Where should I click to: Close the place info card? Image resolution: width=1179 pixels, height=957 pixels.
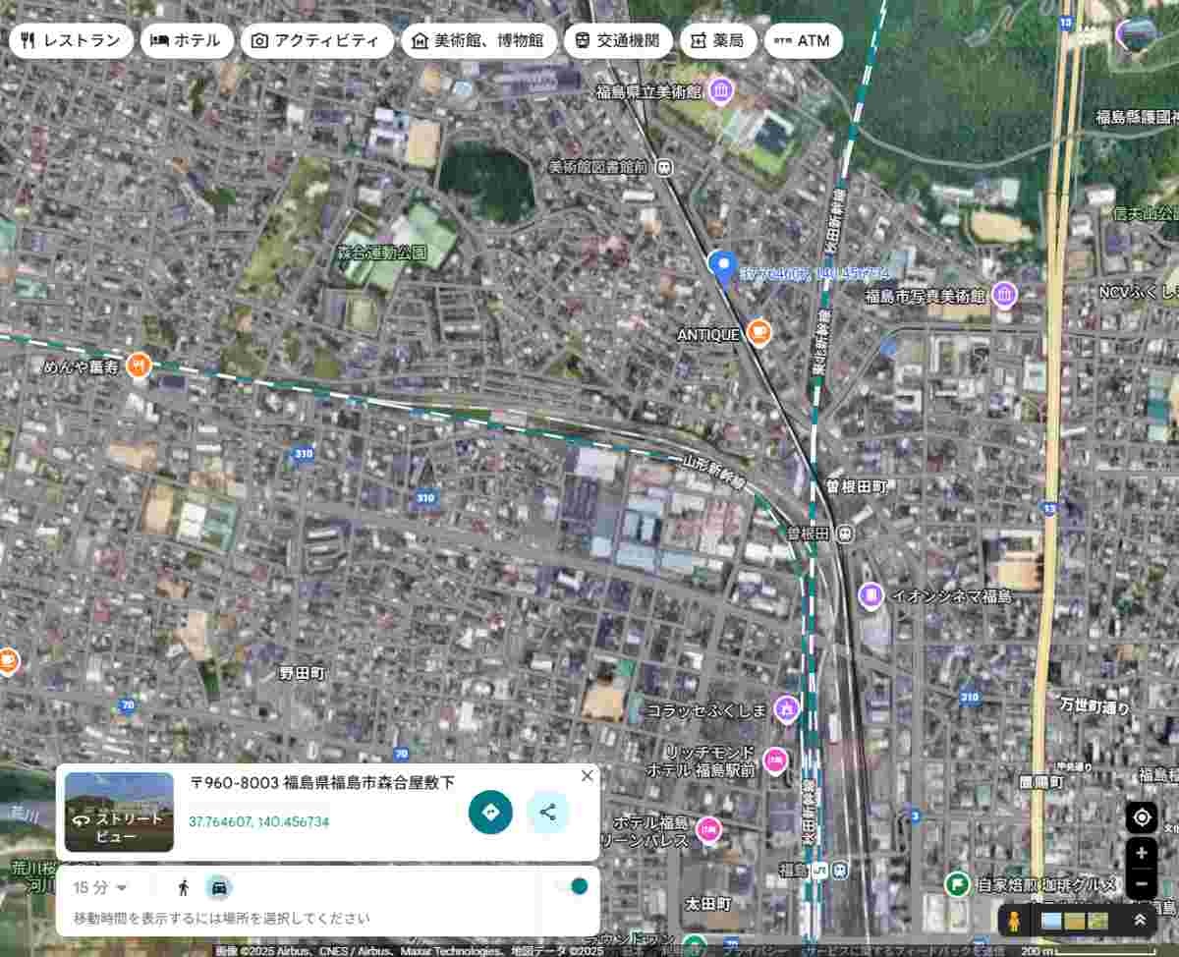588,775
